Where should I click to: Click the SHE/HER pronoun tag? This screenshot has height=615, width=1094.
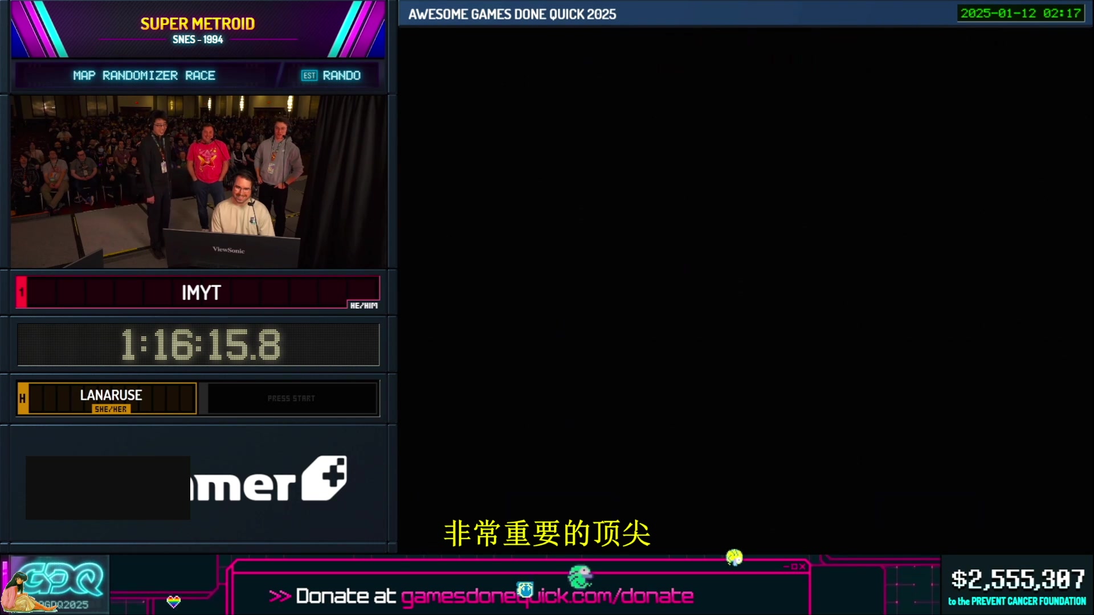tap(111, 409)
